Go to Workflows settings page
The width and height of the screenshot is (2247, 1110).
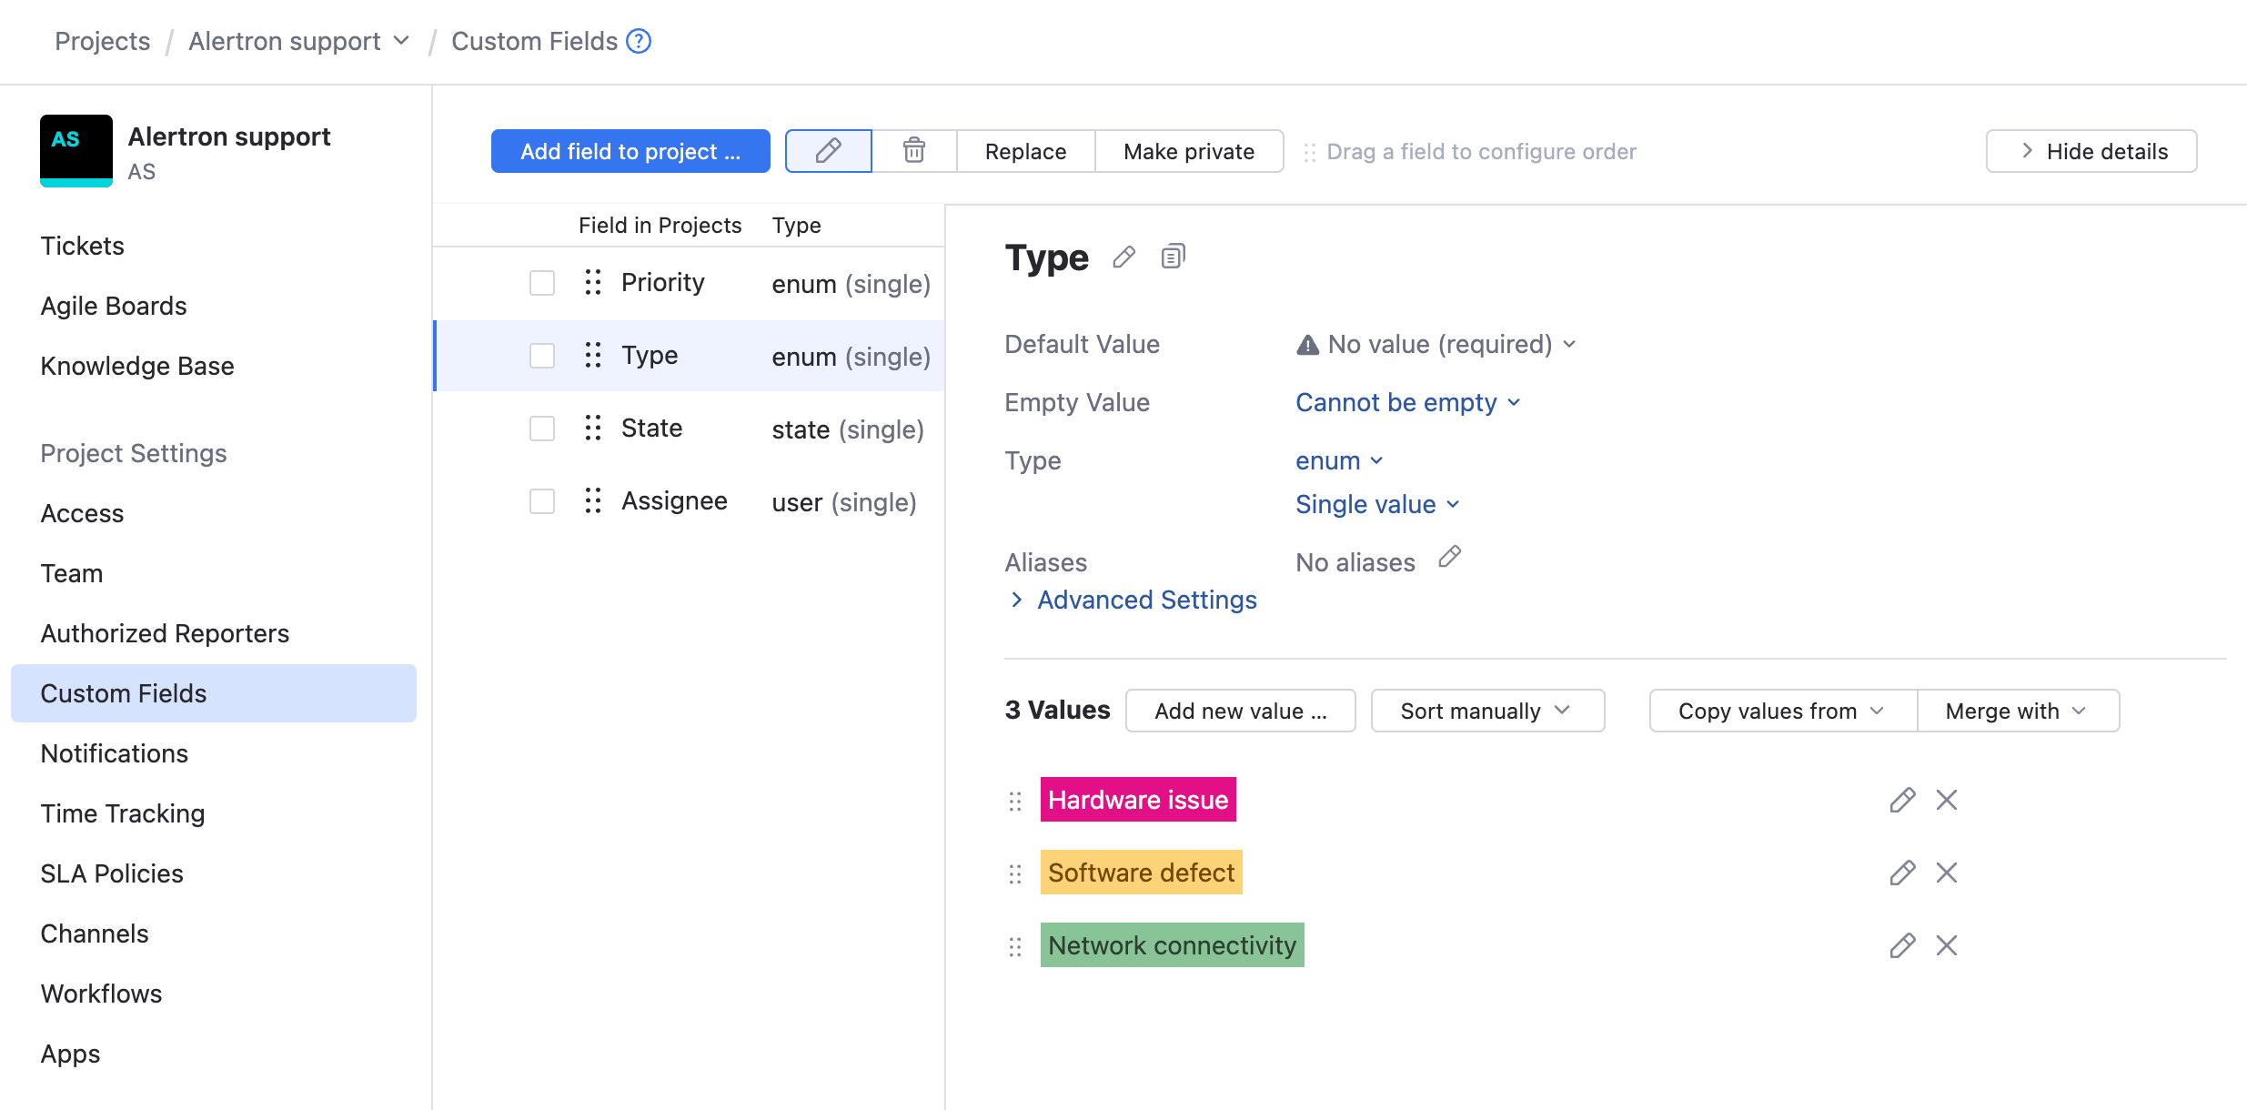point(101,994)
